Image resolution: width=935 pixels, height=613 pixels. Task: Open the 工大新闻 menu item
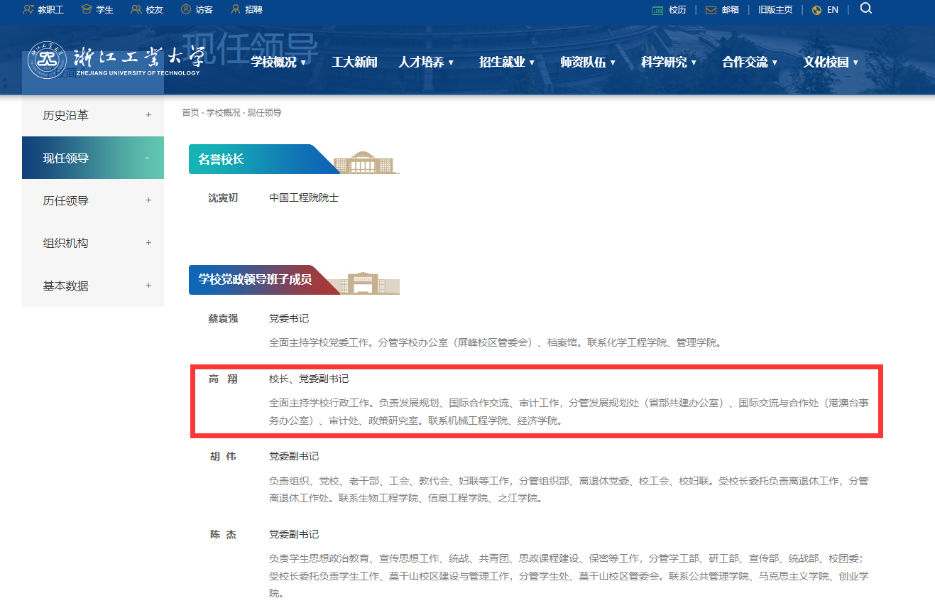(354, 63)
